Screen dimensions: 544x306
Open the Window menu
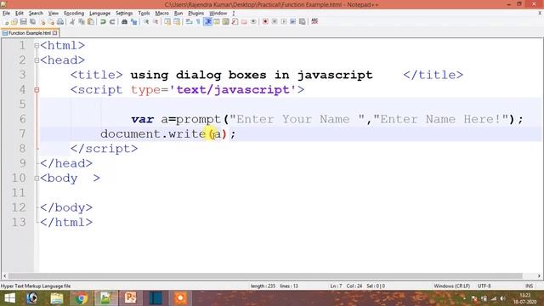tap(218, 14)
